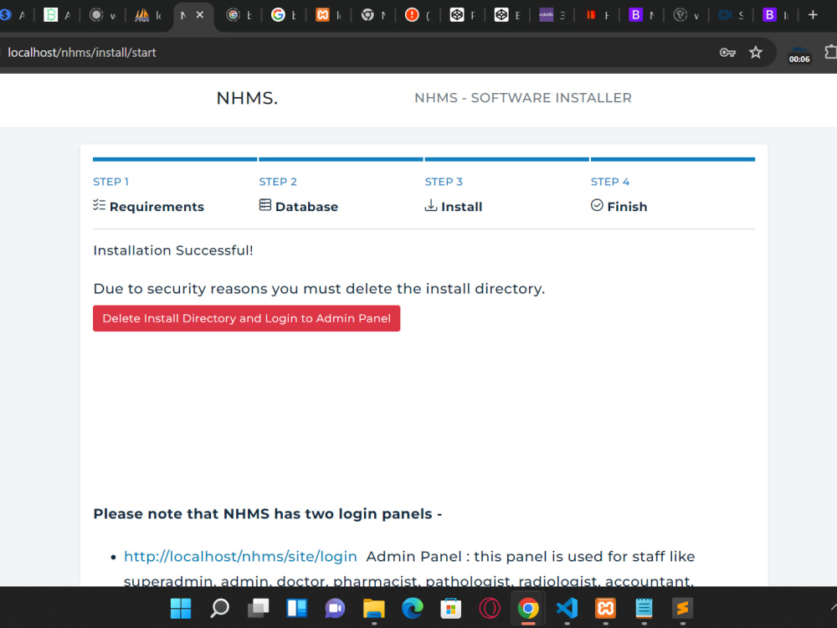
Task: Switch to the red exclamation mark tab
Action: coord(412,15)
